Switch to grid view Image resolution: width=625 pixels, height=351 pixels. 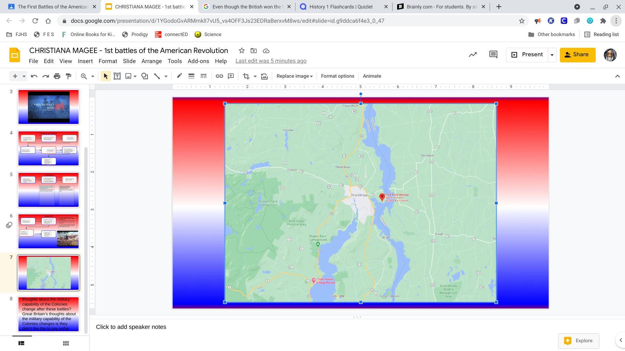coord(66,344)
